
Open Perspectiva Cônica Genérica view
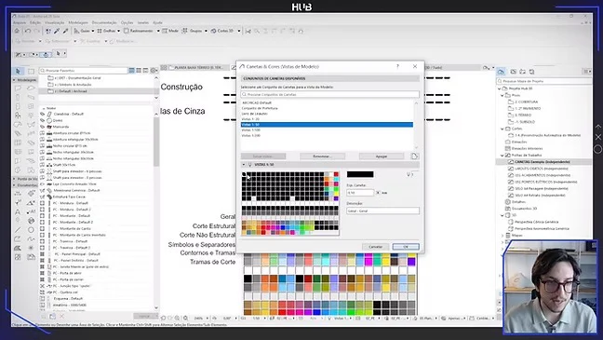[537, 223]
